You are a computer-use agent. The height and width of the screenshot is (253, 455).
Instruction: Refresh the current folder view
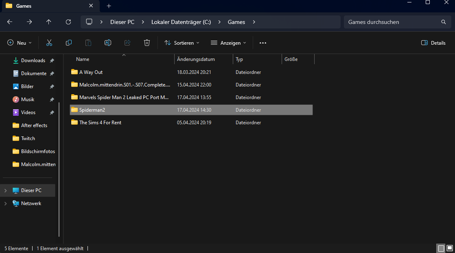pos(68,22)
